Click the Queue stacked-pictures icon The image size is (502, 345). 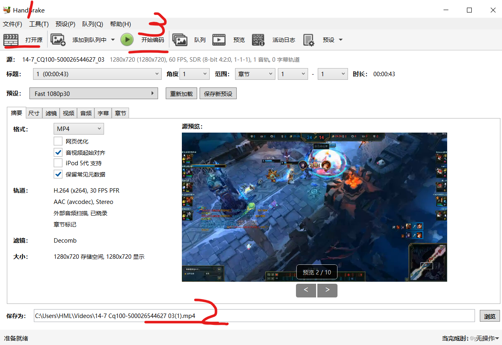tap(180, 39)
